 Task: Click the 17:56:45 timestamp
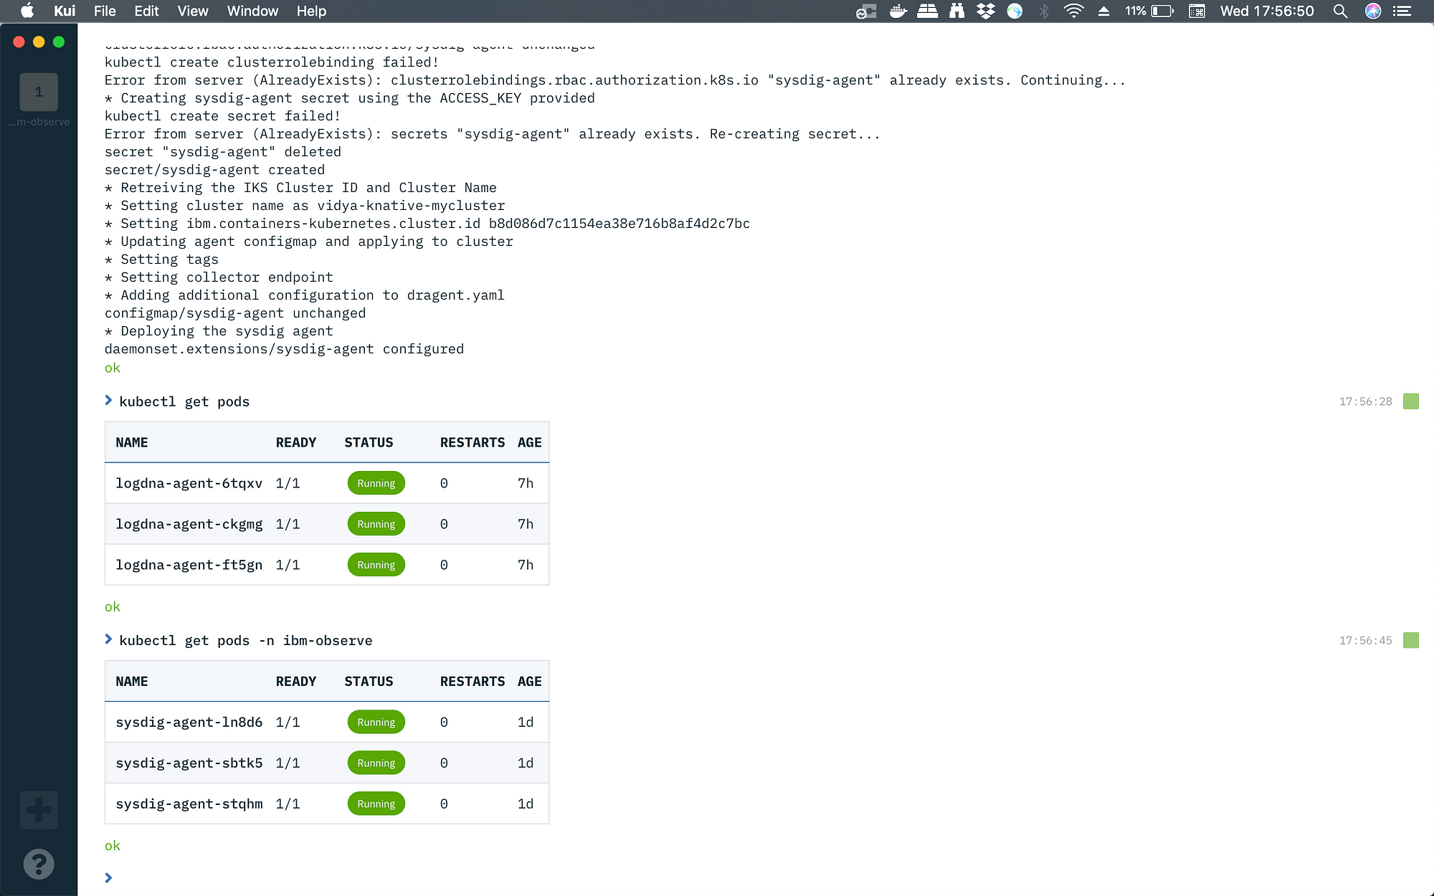[1365, 640]
